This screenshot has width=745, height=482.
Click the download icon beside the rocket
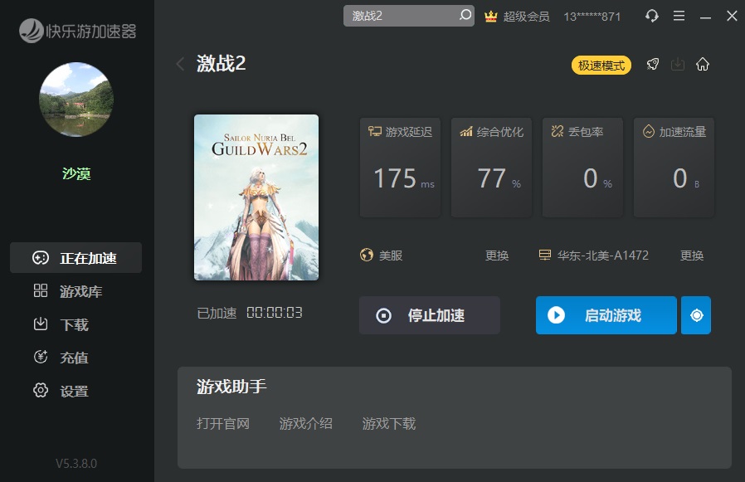pos(678,65)
